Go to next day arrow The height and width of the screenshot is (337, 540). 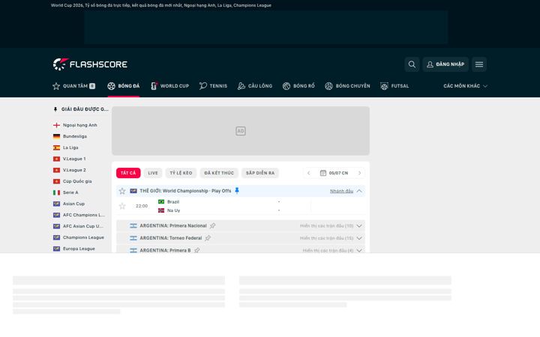359,173
